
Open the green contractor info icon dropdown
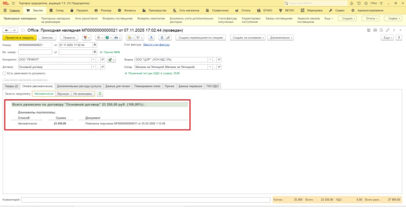[x=111, y=60]
